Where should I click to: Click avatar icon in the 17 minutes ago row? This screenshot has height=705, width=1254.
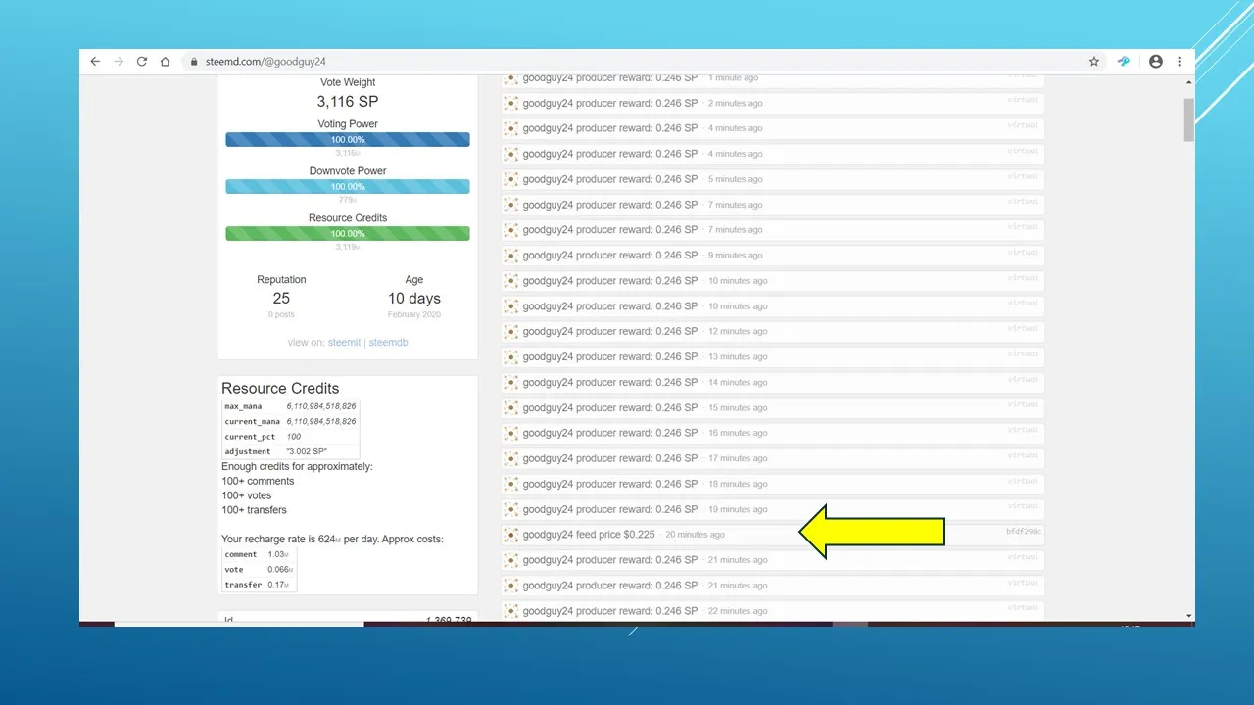click(511, 458)
